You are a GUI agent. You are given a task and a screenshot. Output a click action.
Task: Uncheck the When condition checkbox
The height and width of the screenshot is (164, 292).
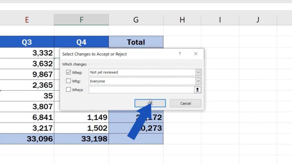click(x=68, y=72)
